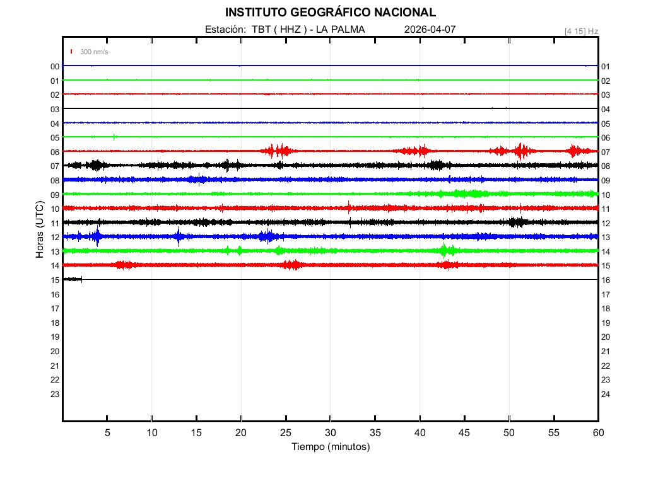Select the 30 minute tick label

click(x=330, y=433)
